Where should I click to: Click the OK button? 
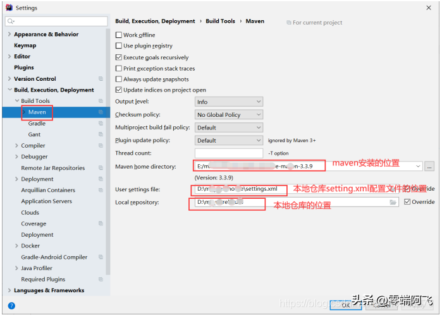346,305
